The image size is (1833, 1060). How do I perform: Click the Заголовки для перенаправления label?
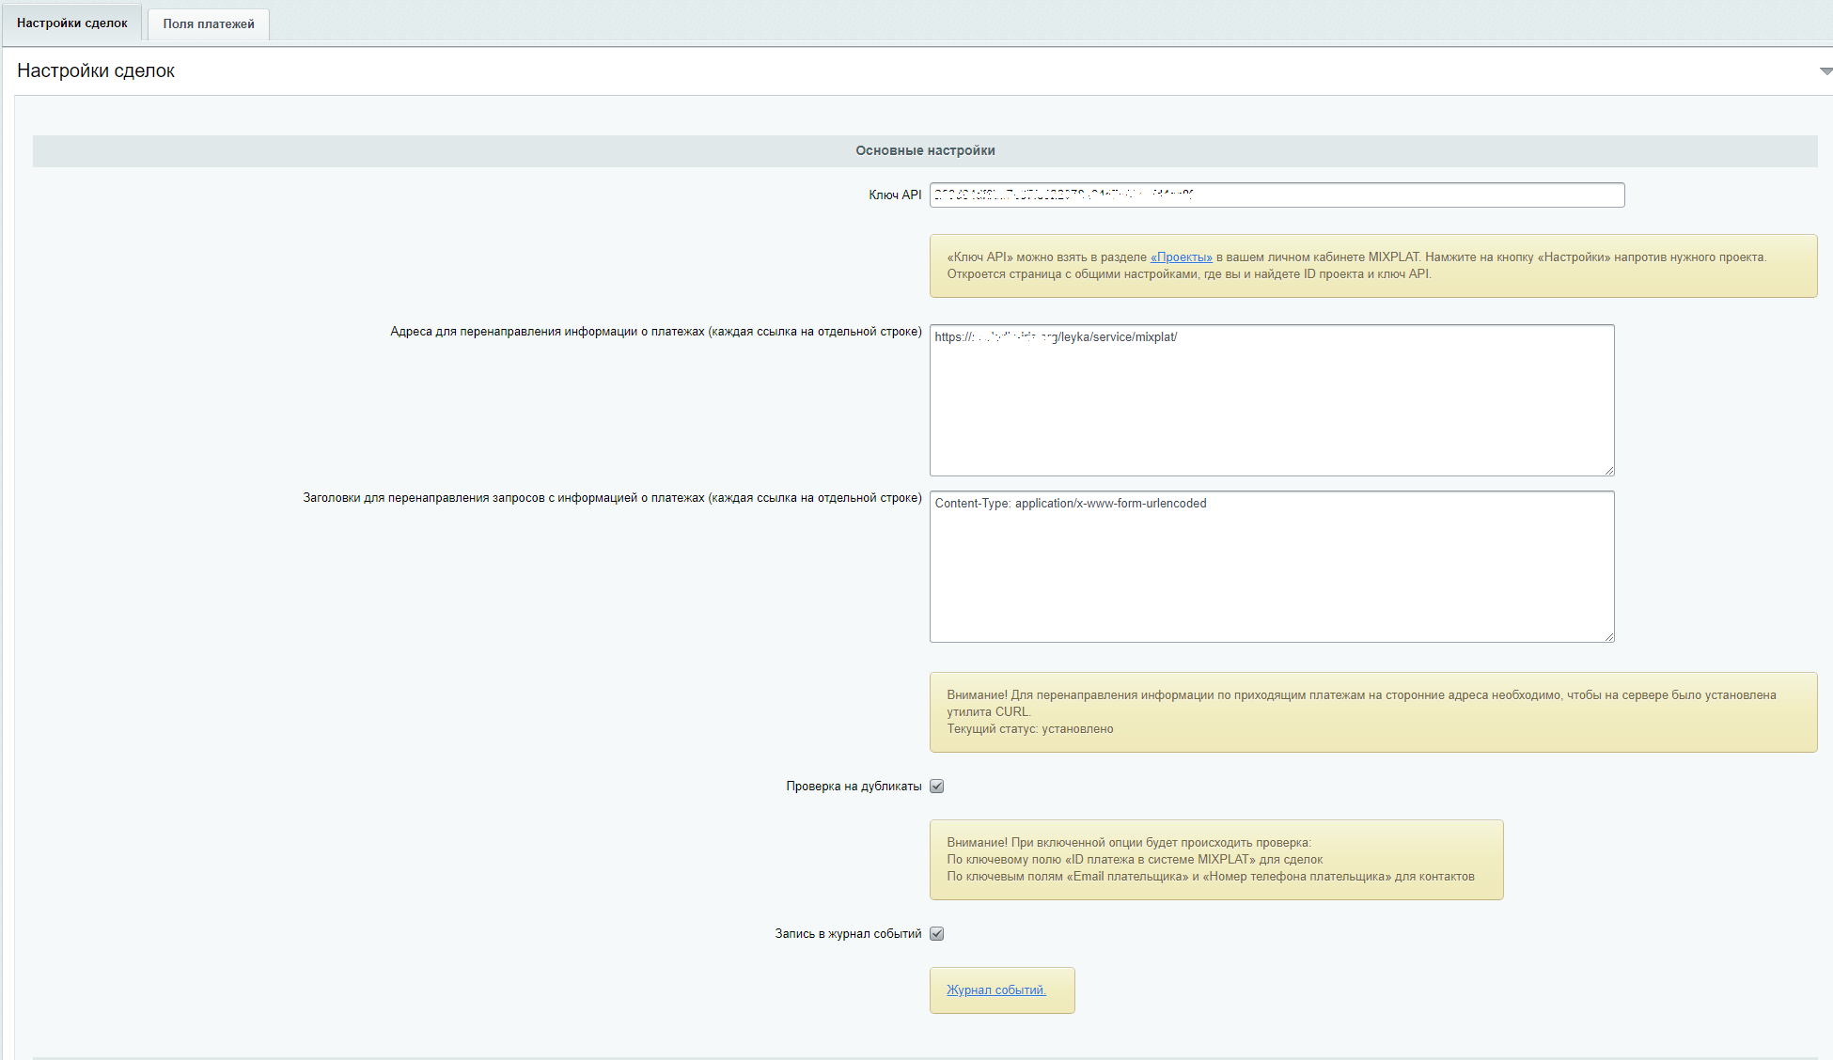tap(611, 498)
